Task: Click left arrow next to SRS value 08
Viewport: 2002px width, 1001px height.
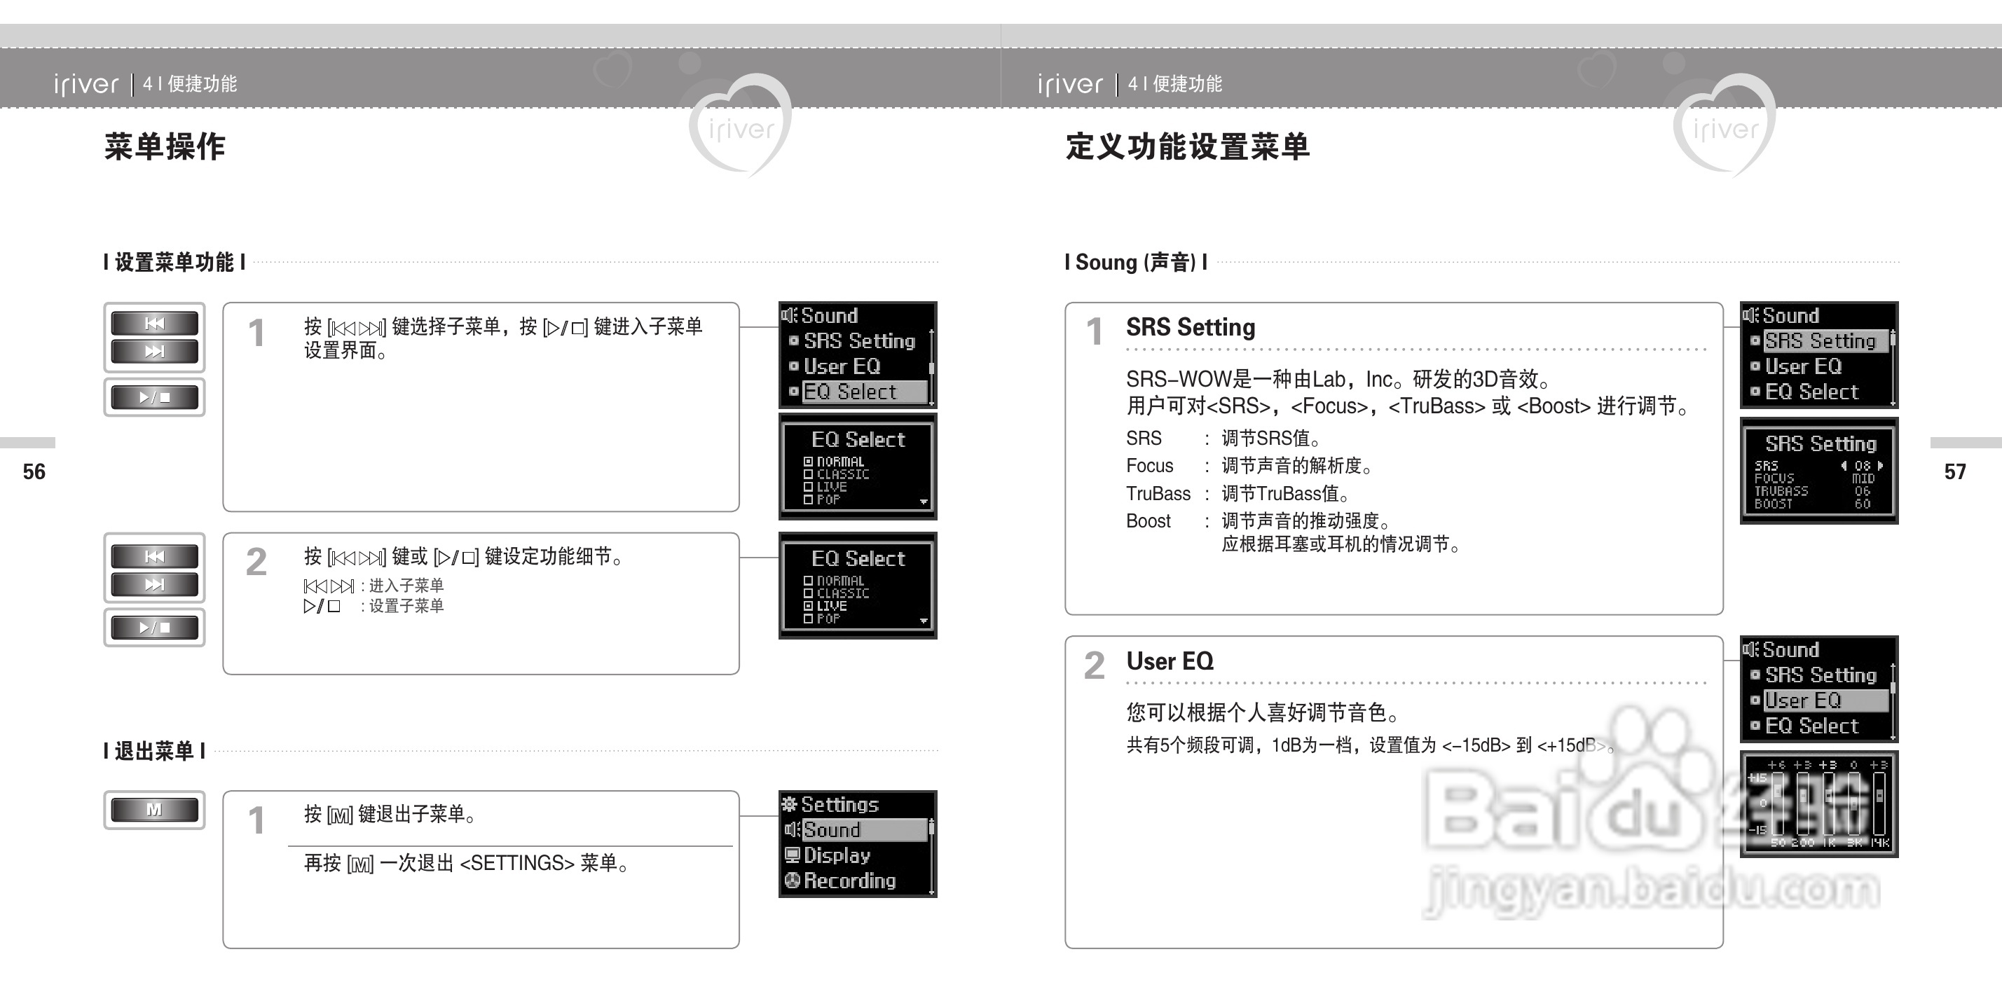Action: [x=1844, y=466]
